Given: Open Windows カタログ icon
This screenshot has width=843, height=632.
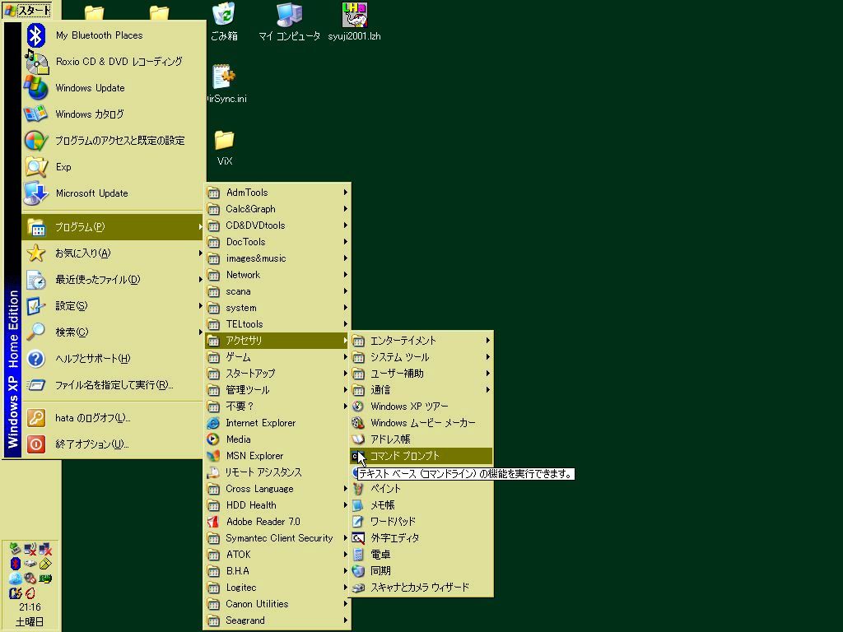Looking at the screenshot, I should pos(36,114).
